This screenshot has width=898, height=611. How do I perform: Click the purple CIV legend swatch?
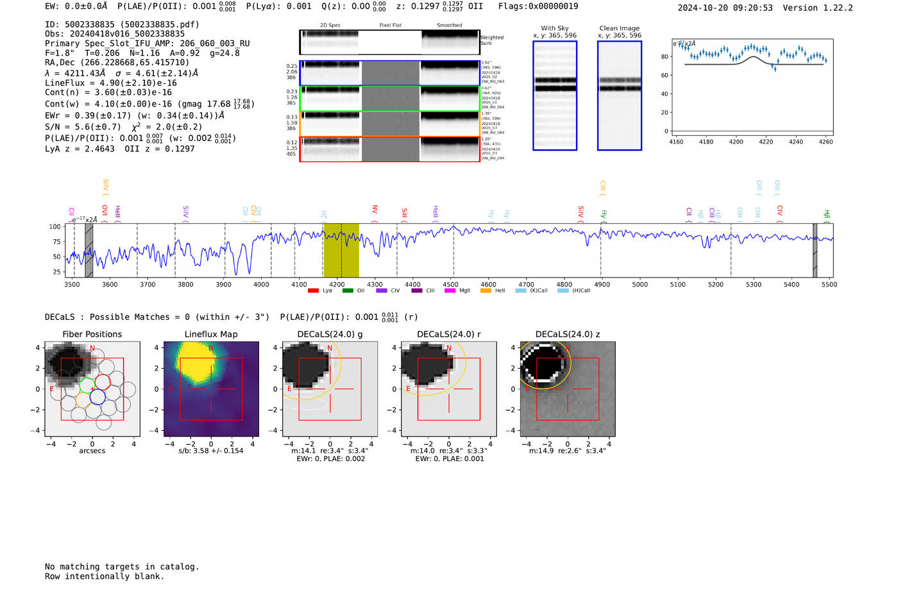point(382,290)
